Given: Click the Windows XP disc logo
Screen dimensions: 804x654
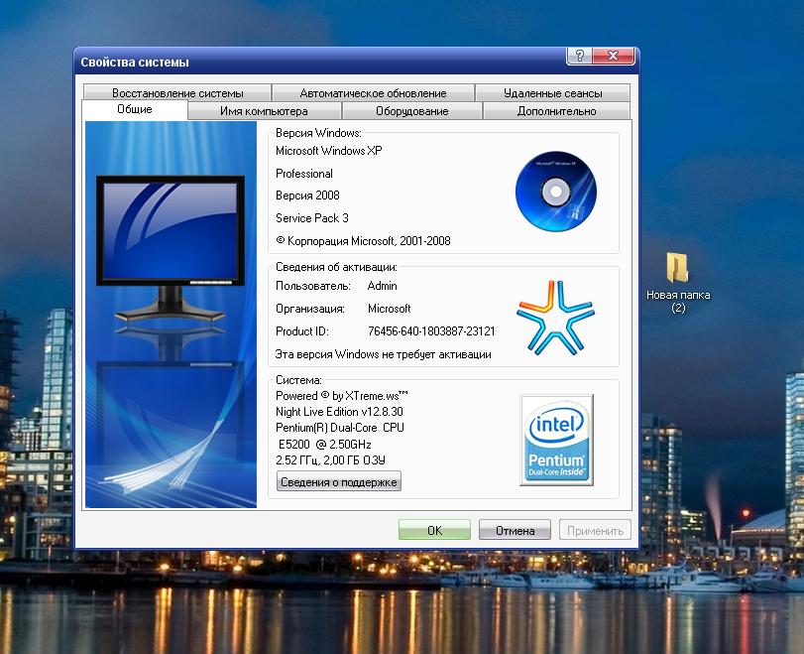Looking at the screenshot, I should (556, 190).
